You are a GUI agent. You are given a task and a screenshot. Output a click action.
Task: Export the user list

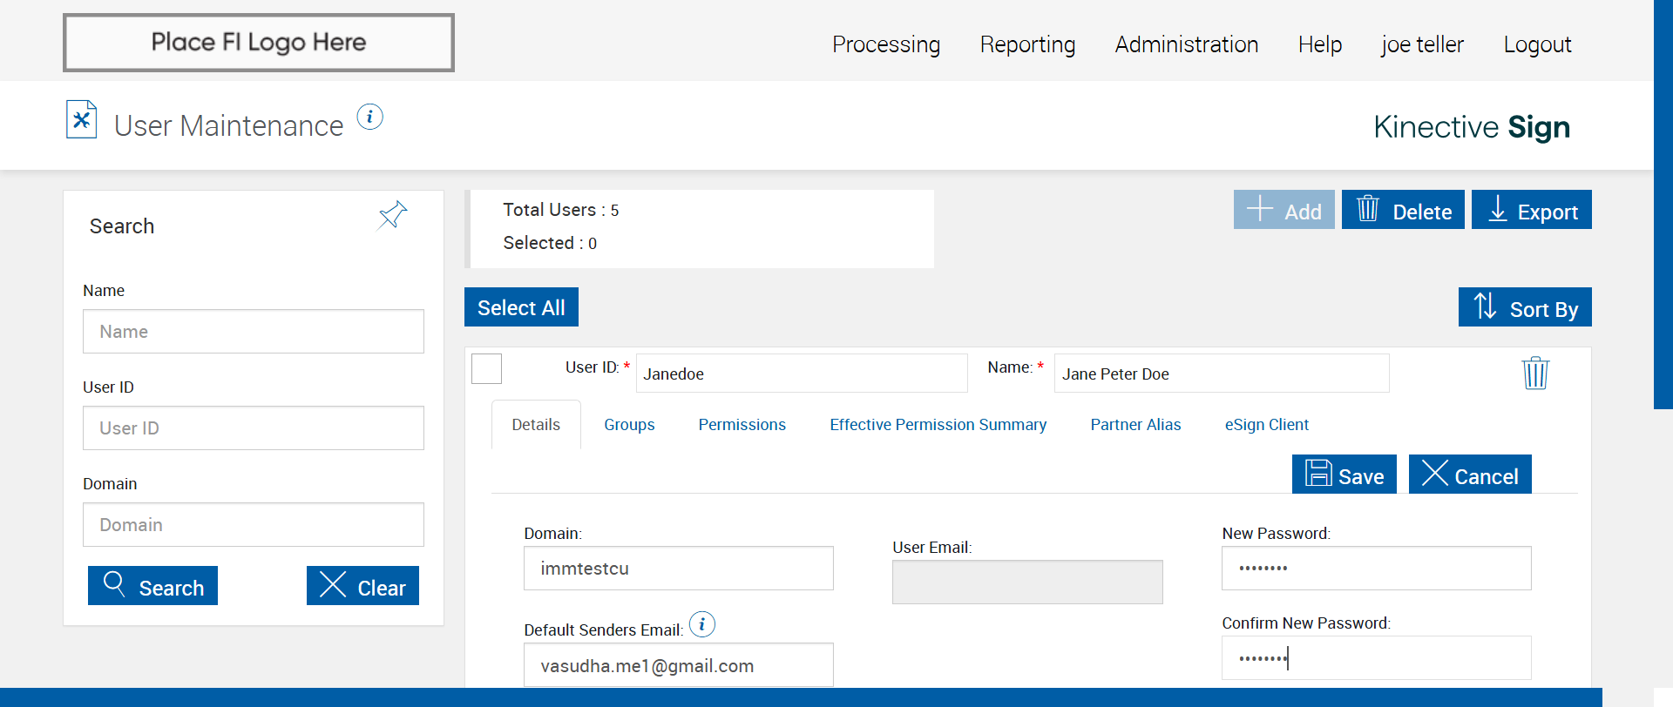(x=1531, y=211)
